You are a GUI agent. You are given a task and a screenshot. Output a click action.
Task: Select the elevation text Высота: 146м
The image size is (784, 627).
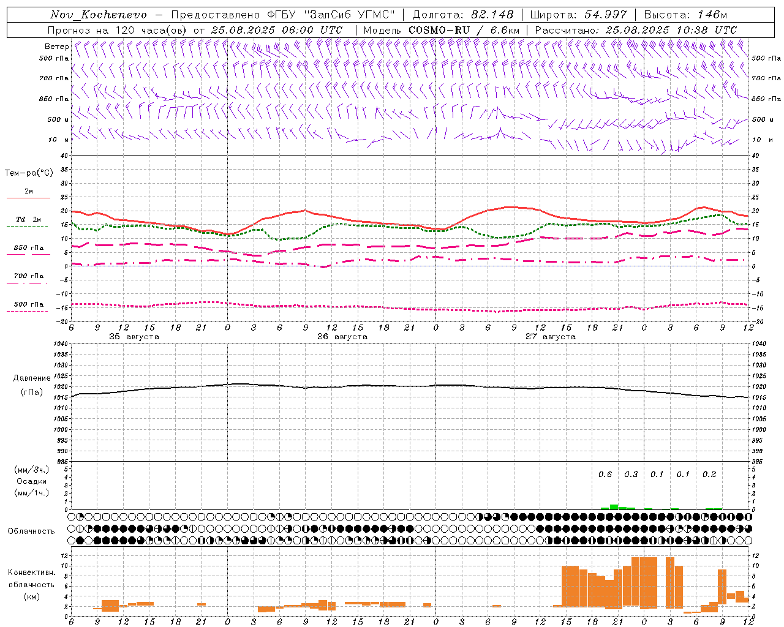pos(685,15)
